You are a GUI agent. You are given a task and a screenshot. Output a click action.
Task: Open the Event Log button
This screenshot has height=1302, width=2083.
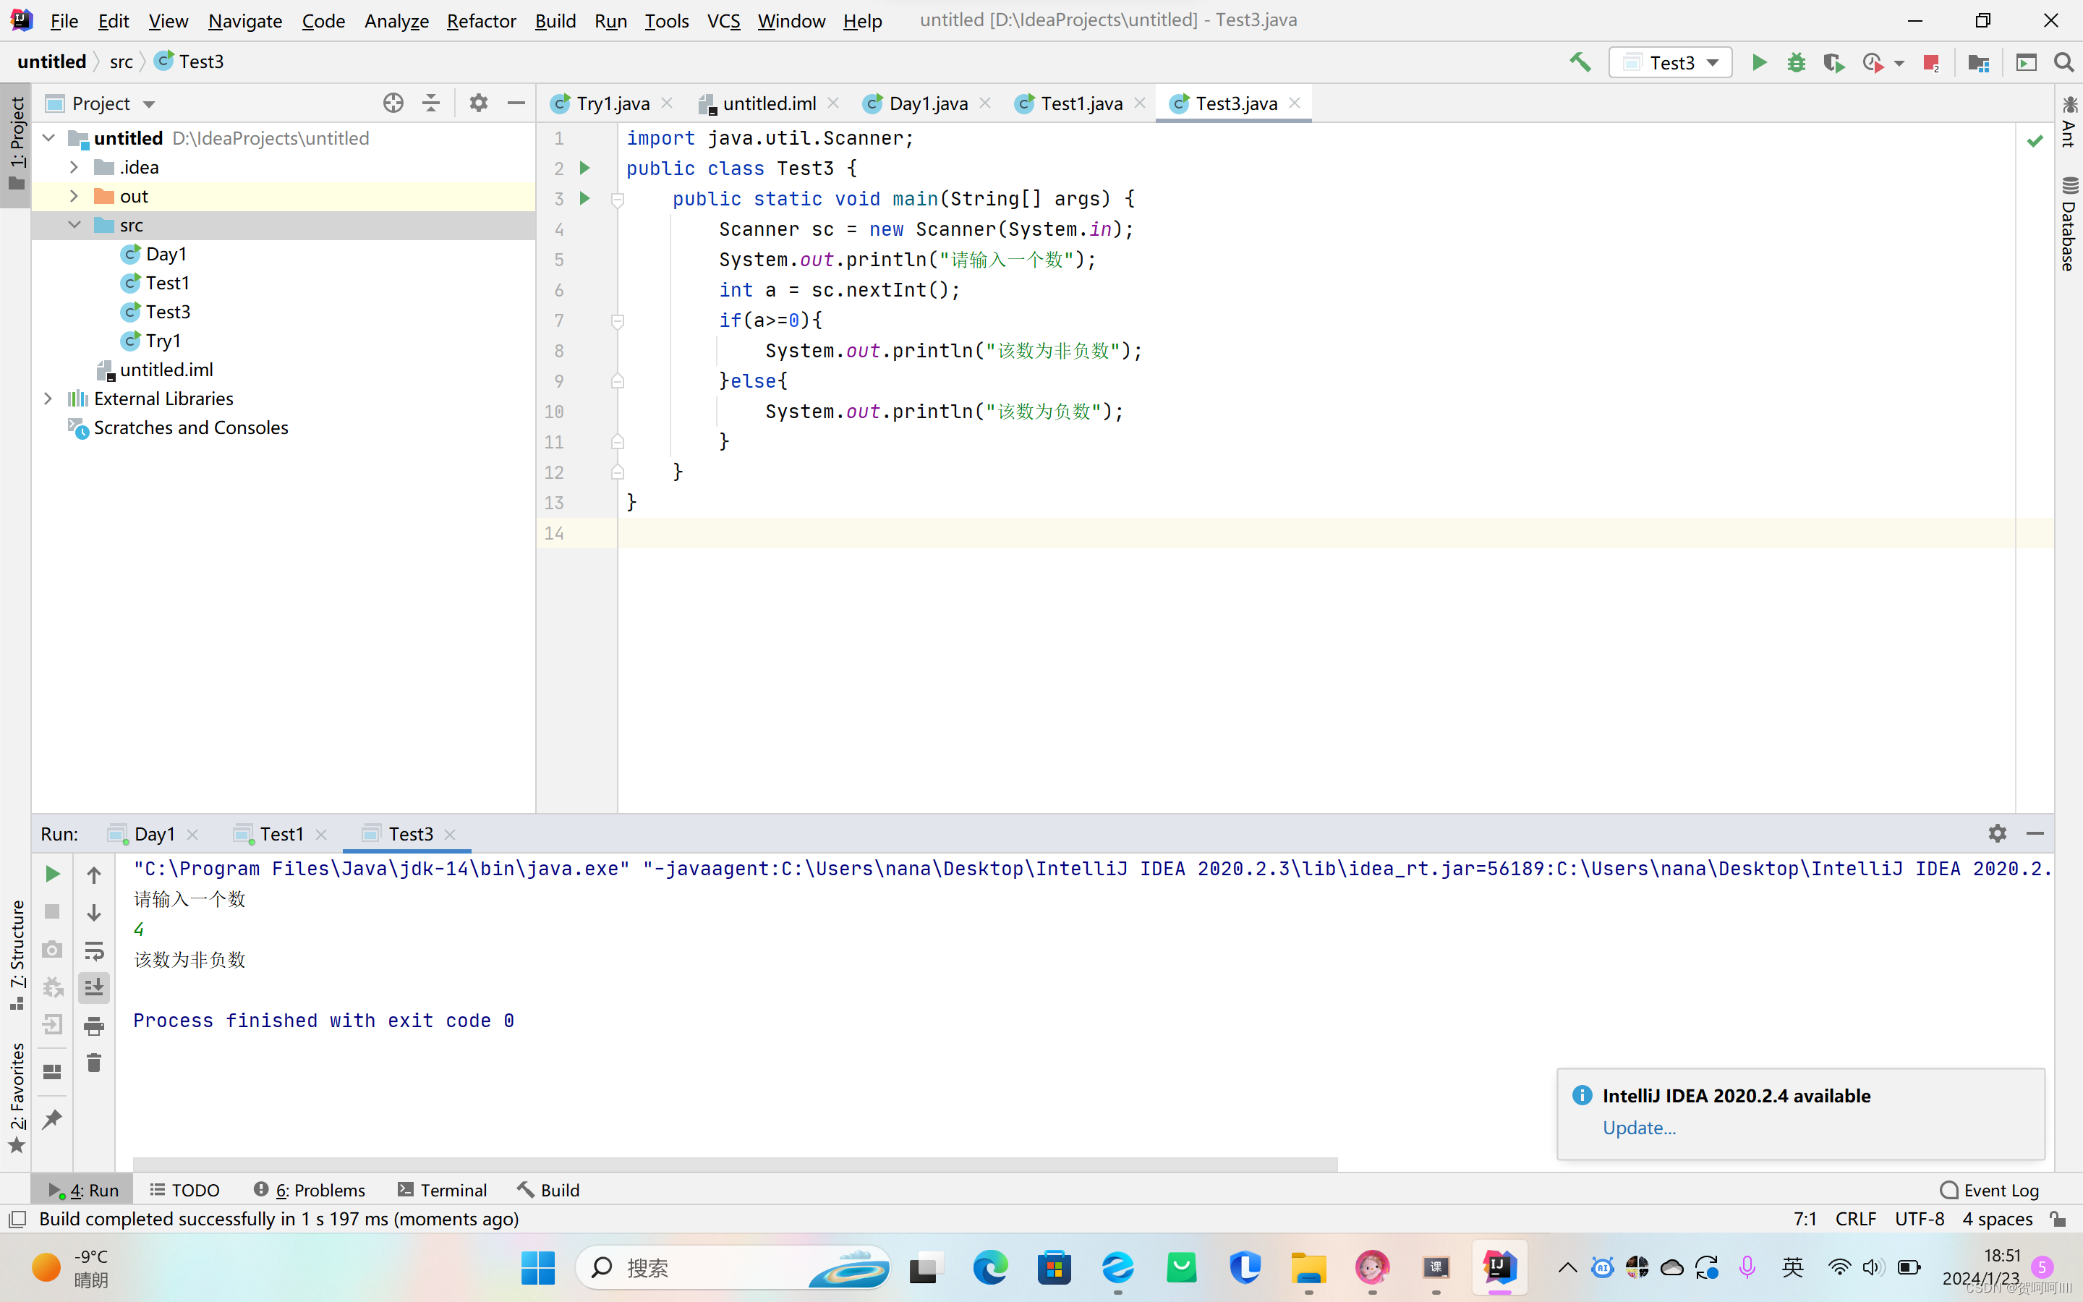pyautogui.click(x=1990, y=1190)
